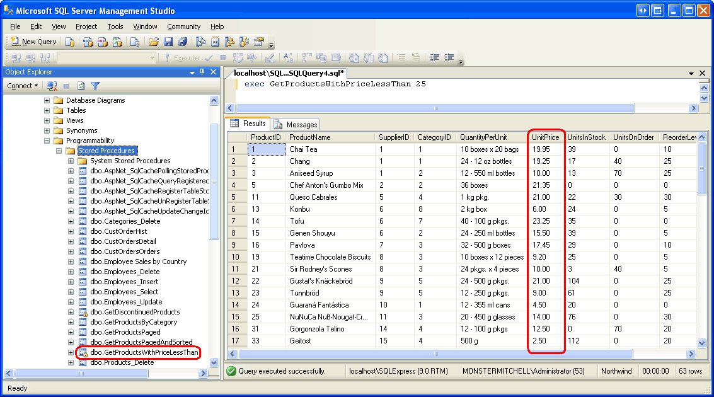Click the Disconnect icon in Object Explorer

click(x=52, y=86)
